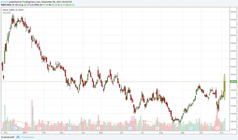Click the Apr label on the time axis
The height and width of the screenshot is (140, 238).
click(83, 133)
